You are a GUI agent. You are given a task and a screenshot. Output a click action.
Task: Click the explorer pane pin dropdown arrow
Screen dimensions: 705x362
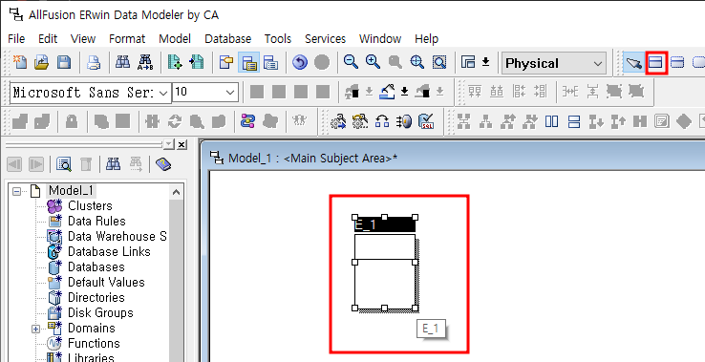point(168,144)
